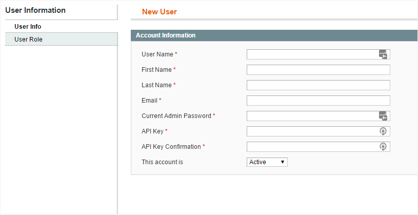Viewport: 418px width, 215px height.
Task: Click the Email input box
Action: 319,101
